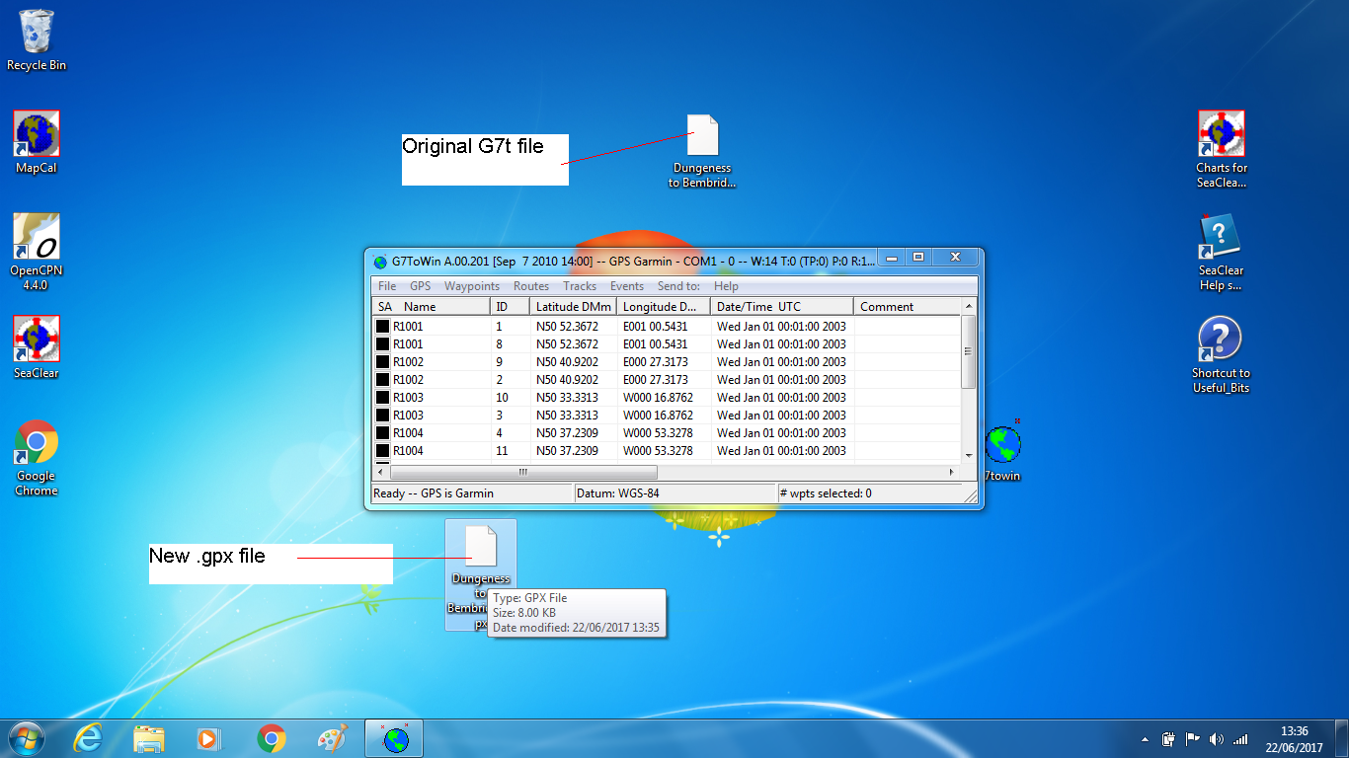Sort by the Latitude DMm column header
The image size is (1349, 758).
point(573,307)
